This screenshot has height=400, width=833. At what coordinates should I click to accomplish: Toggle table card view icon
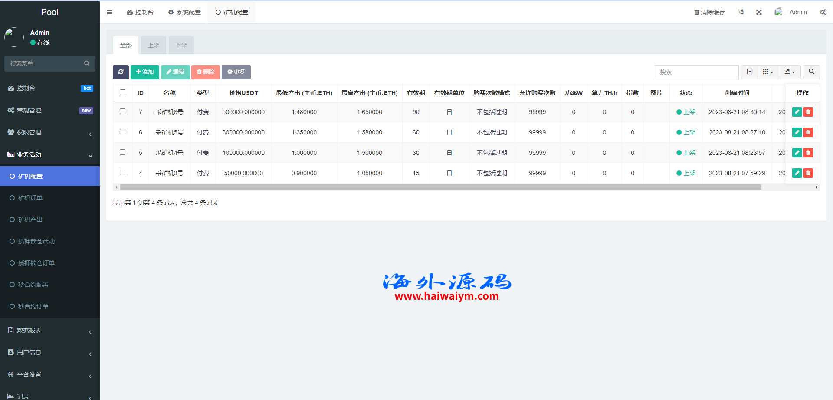(749, 72)
